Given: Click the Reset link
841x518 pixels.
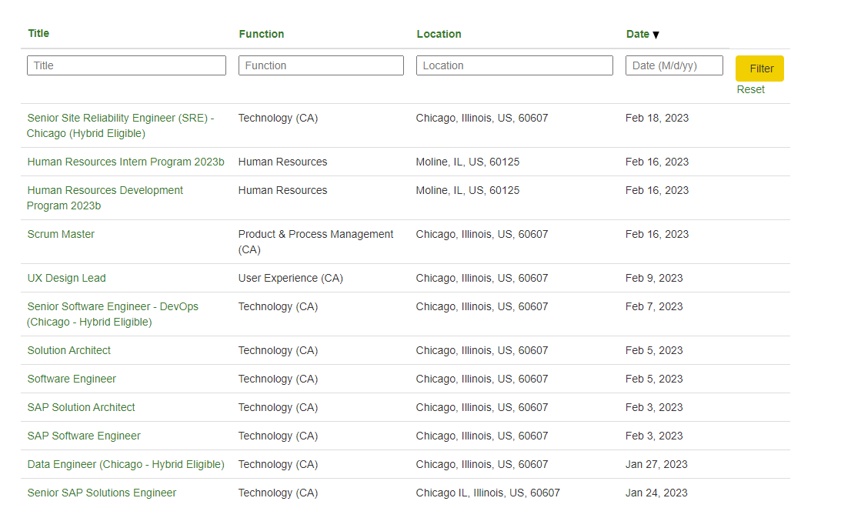Looking at the screenshot, I should click(x=750, y=89).
